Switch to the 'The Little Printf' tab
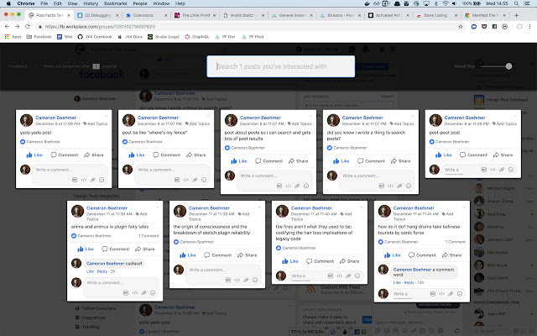Viewport: 537px width, 336px height. tap(196, 15)
